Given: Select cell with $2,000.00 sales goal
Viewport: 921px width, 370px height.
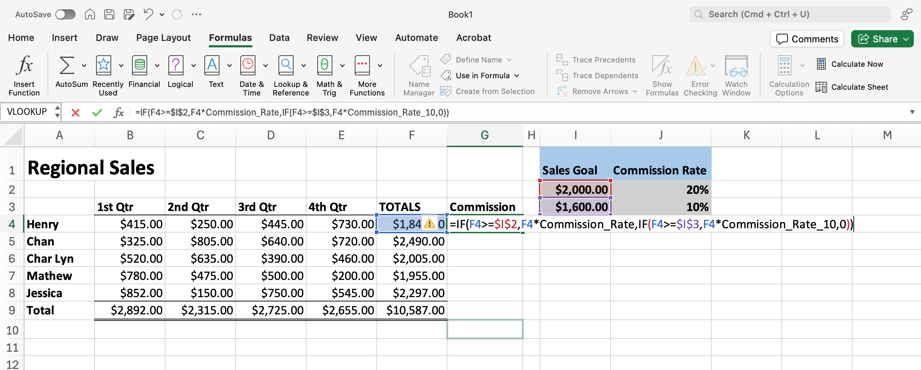Looking at the screenshot, I should (575, 189).
